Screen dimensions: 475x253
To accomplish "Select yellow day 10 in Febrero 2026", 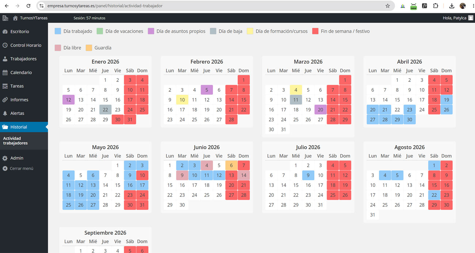I will coord(182,100).
